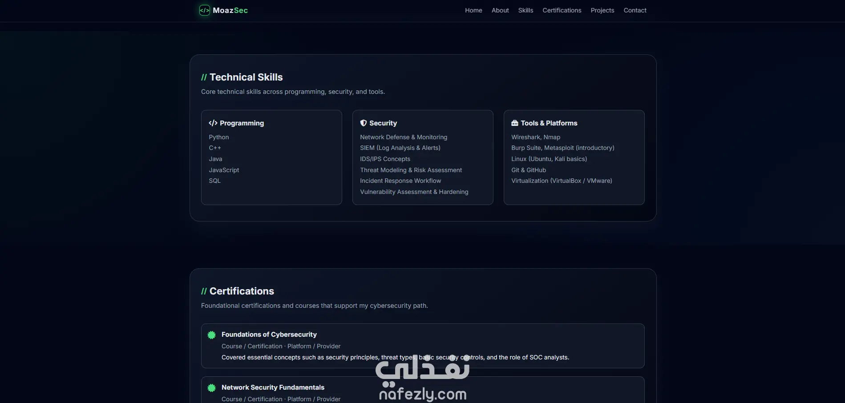Click Linux (Ubuntu, Kali basics) entry
Image resolution: width=845 pixels, height=403 pixels.
point(549,159)
